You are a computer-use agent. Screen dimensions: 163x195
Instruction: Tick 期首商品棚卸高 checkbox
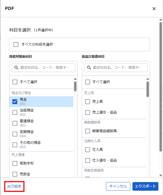(88, 131)
